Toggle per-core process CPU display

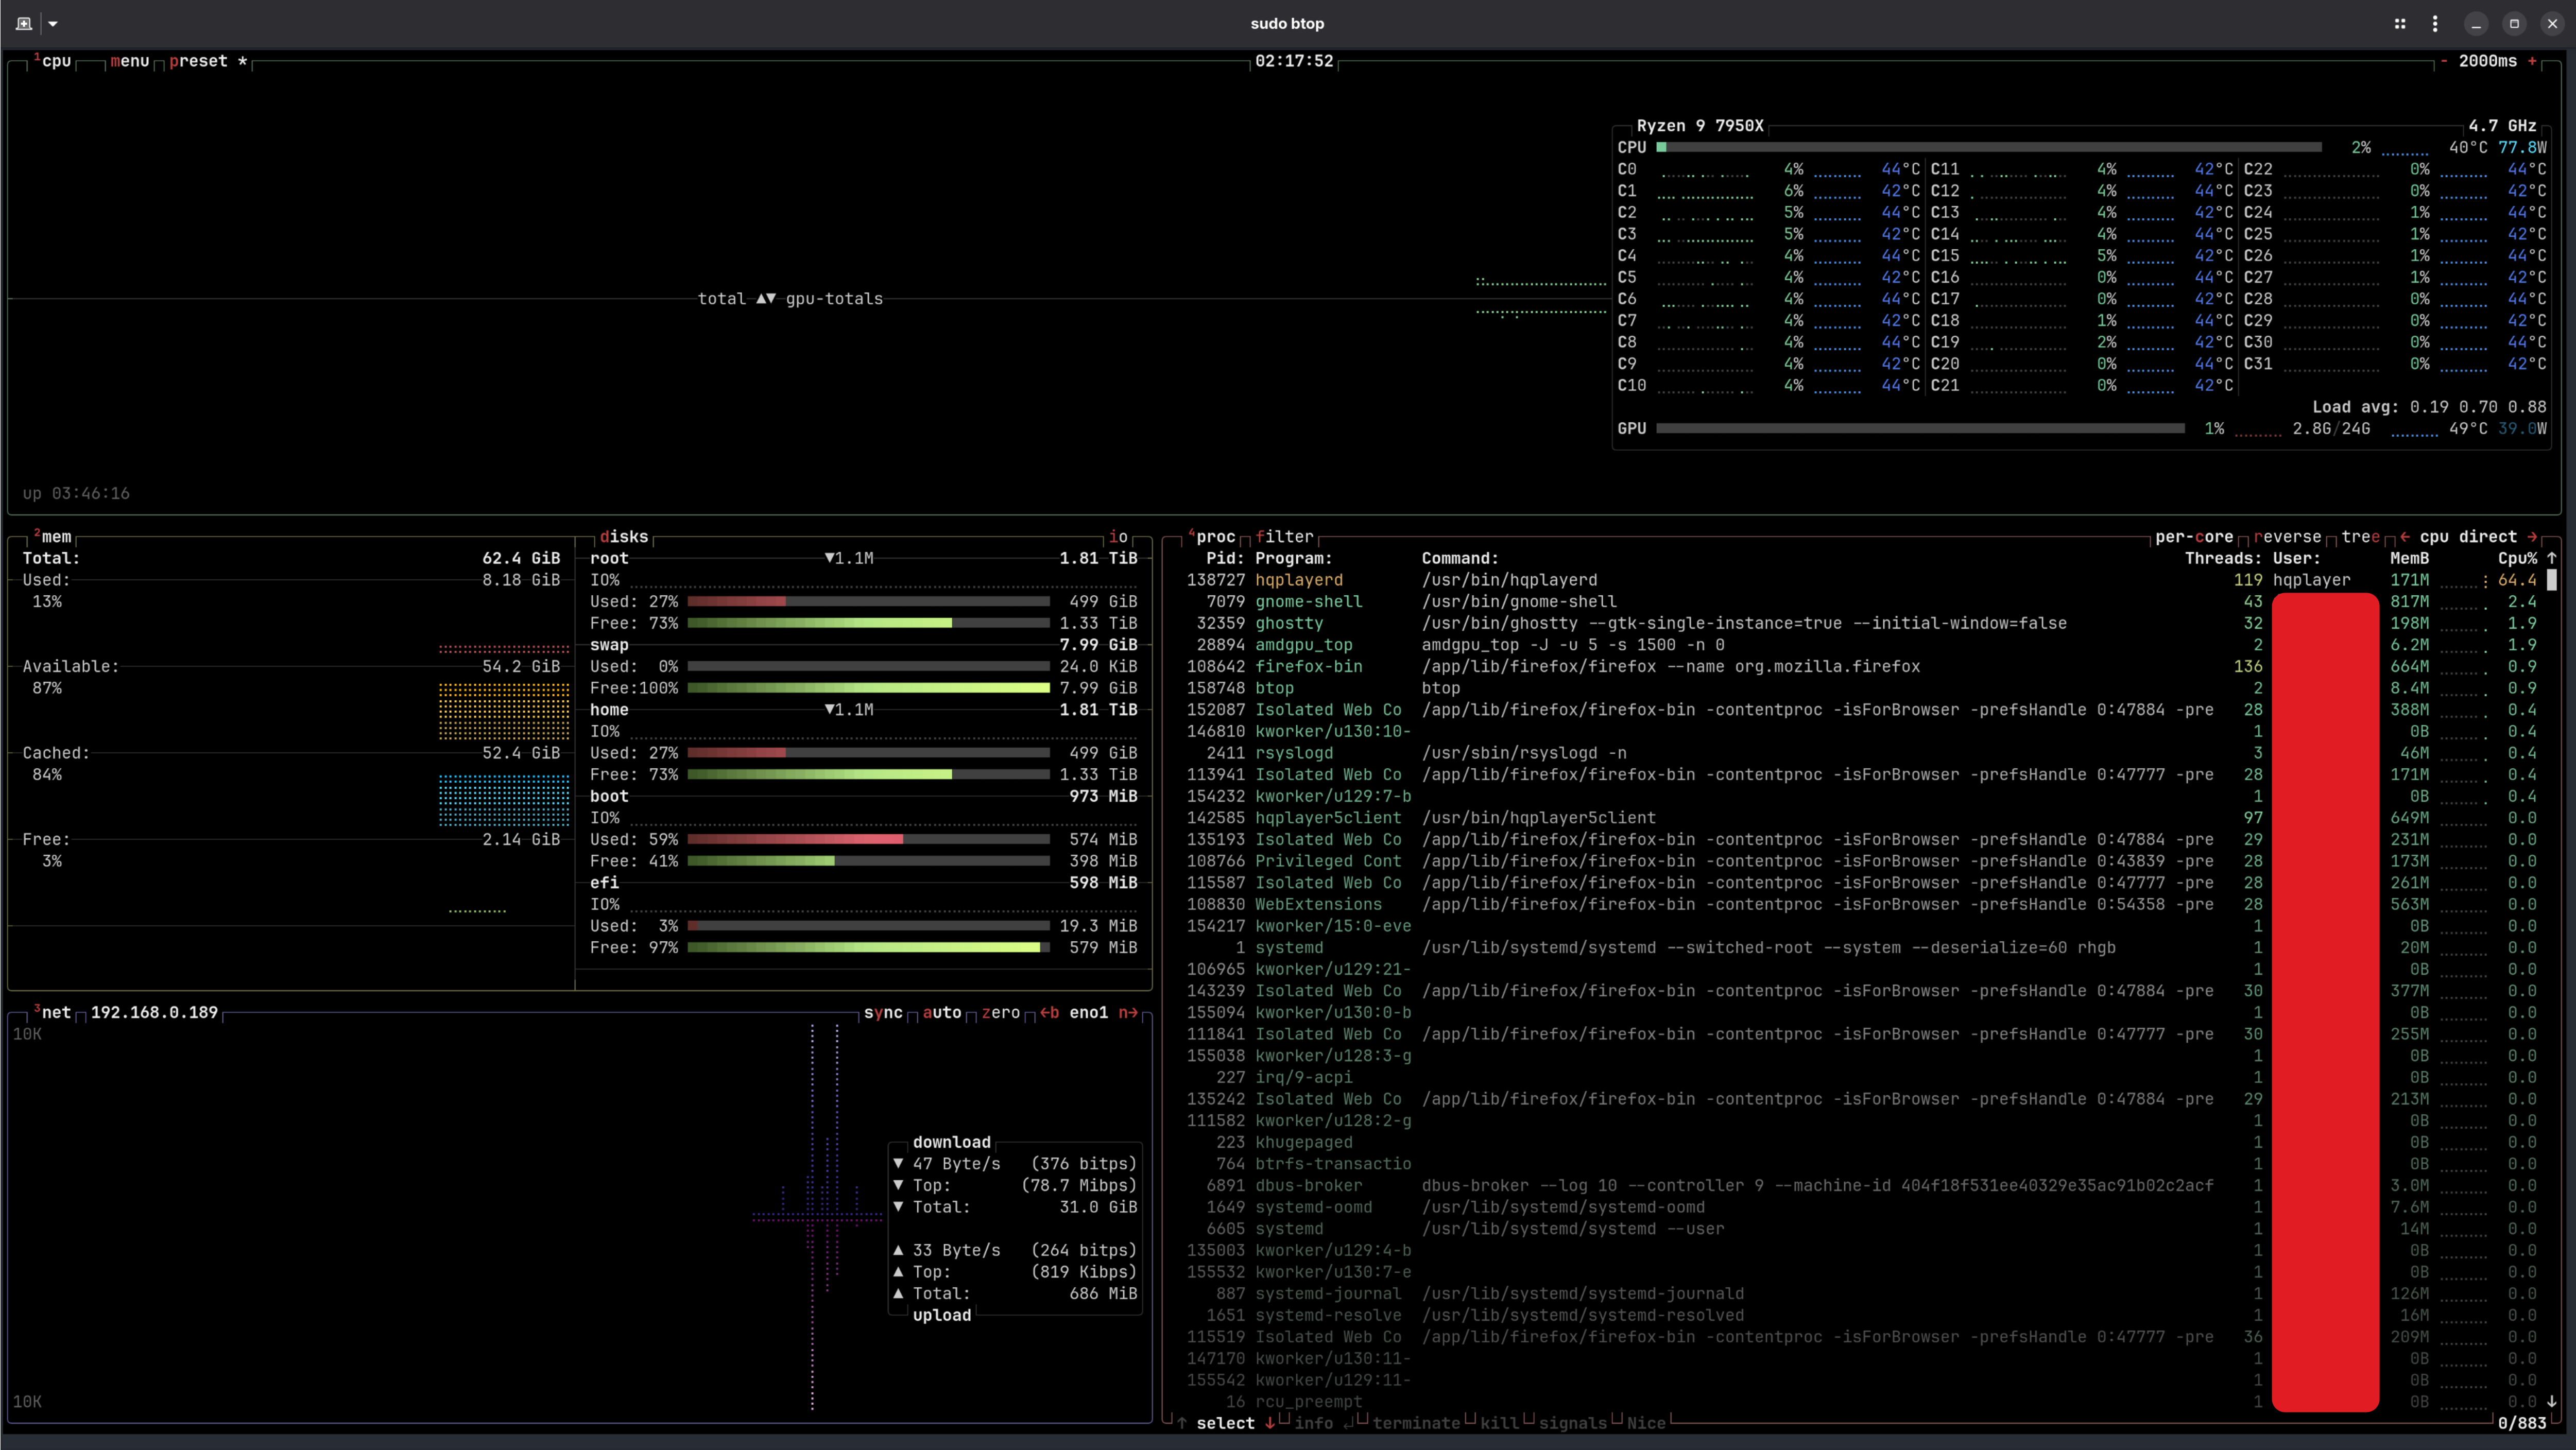tap(2193, 537)
